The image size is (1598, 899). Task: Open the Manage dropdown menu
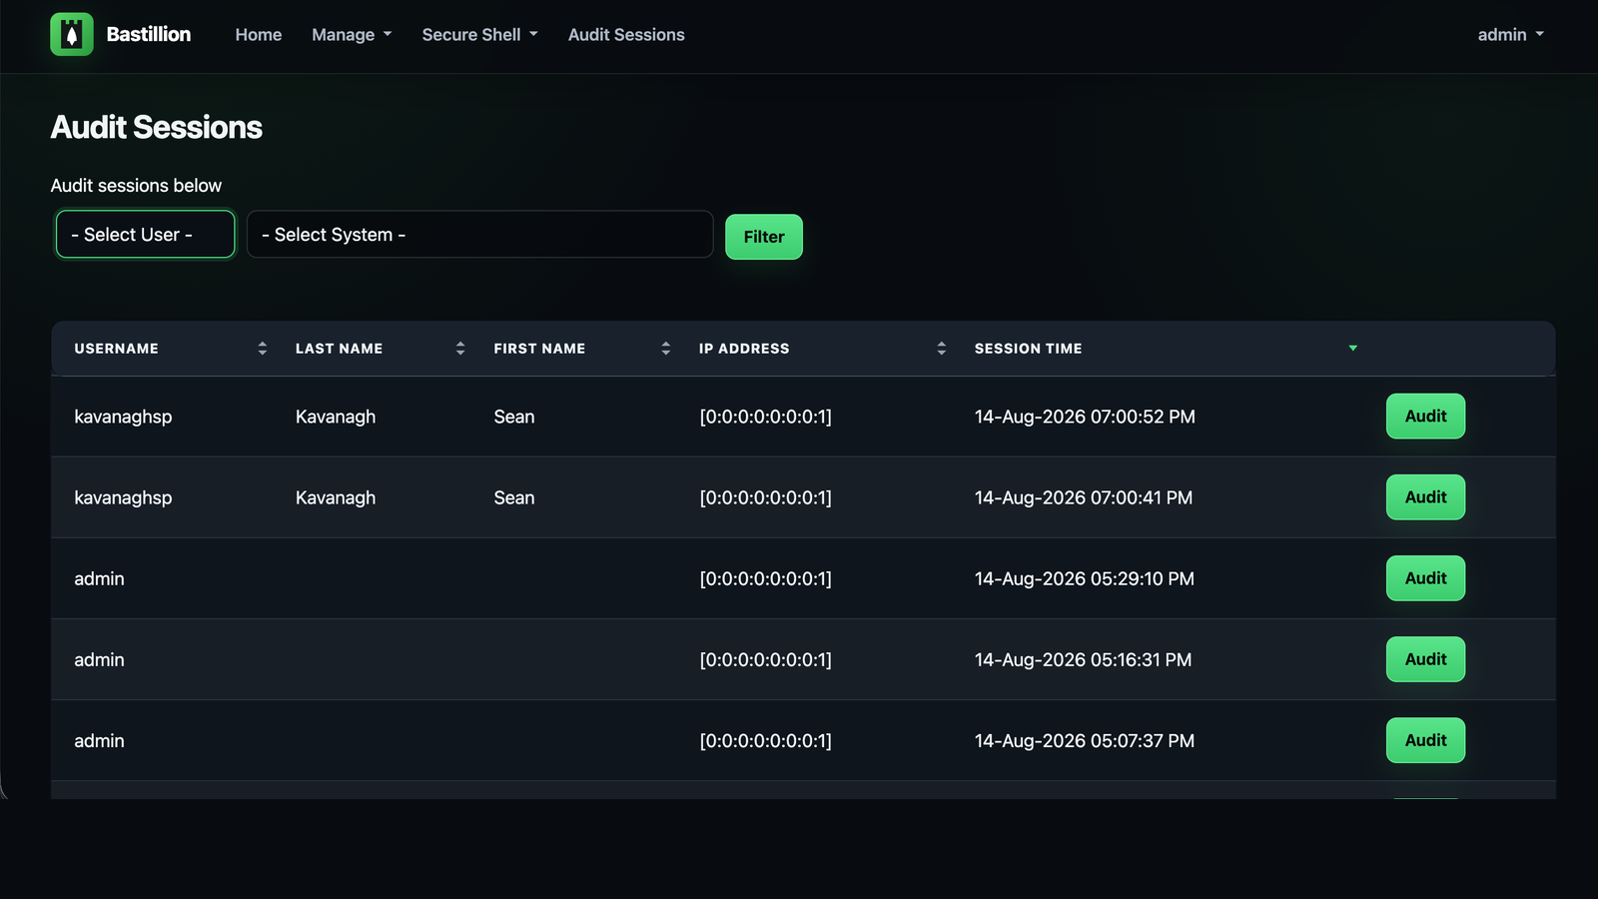tap(352, 35)
